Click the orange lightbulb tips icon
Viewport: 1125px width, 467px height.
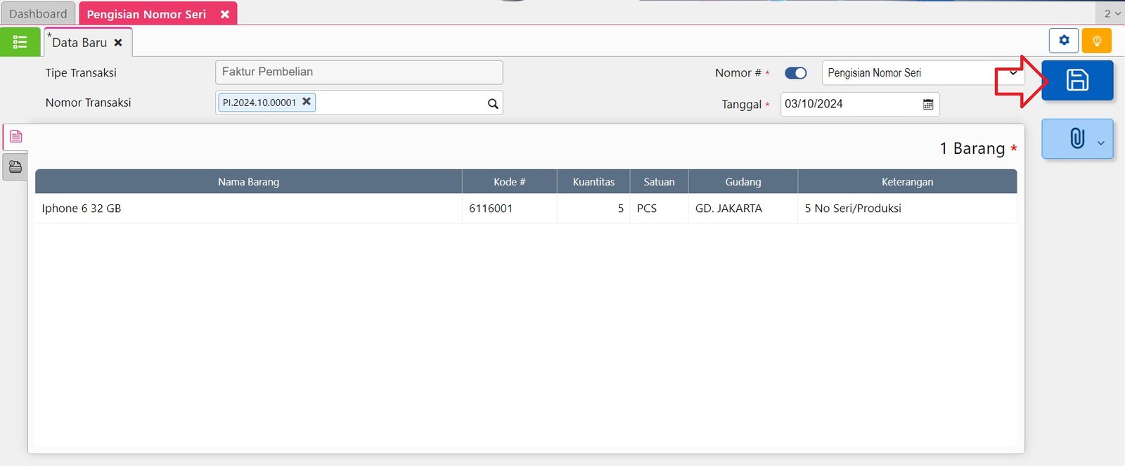coord(1096,41)
